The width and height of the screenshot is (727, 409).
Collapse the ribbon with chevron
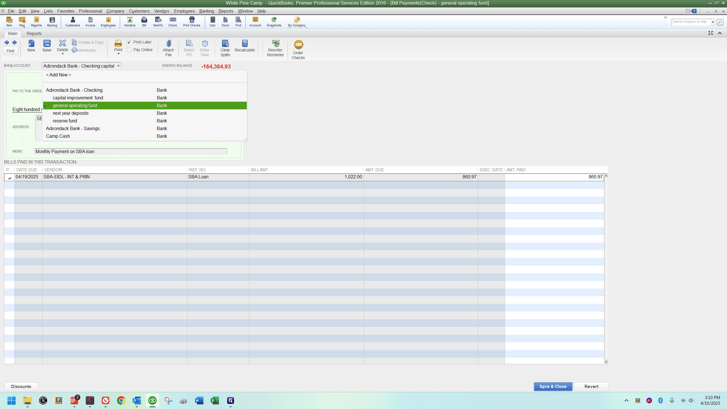720,33
